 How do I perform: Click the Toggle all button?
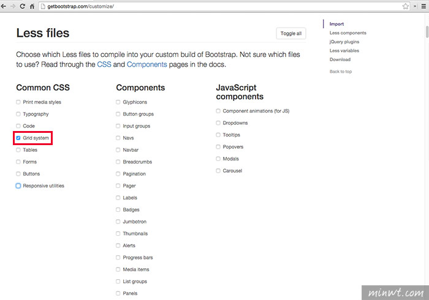click(291, 33)
